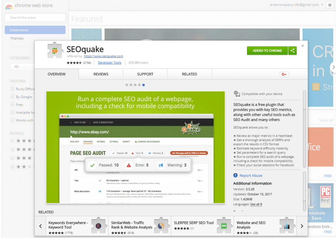
Task: Click the 435,084 users text
Action: coord(138,63)
